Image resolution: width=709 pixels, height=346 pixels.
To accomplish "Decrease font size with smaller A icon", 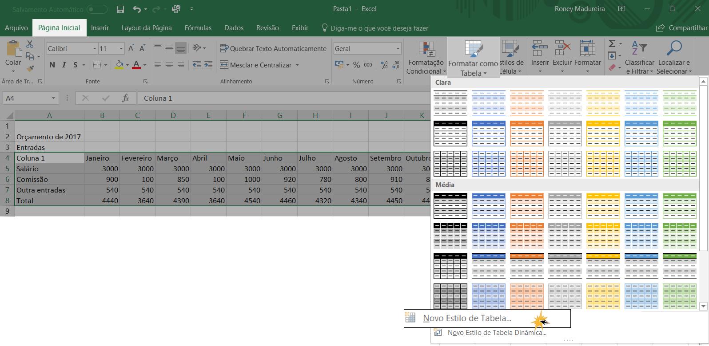I will (142, 48).
